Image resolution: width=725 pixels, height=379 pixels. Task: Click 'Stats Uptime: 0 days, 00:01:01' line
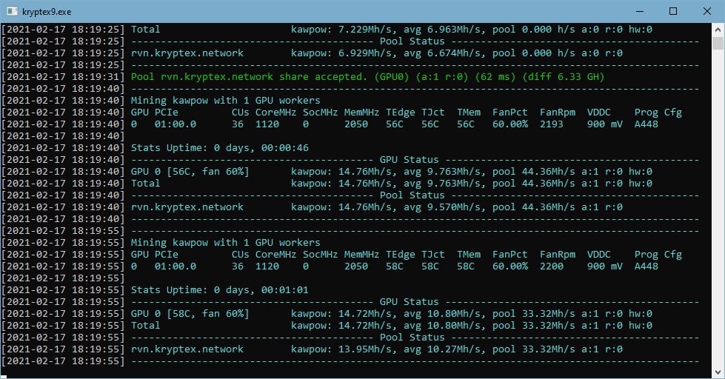pyautogui.click(x=220, y=290)
